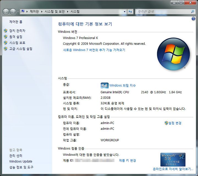Click the magnifier search icon
This screenshot has height=176, width=198.
tap(193, 12)
